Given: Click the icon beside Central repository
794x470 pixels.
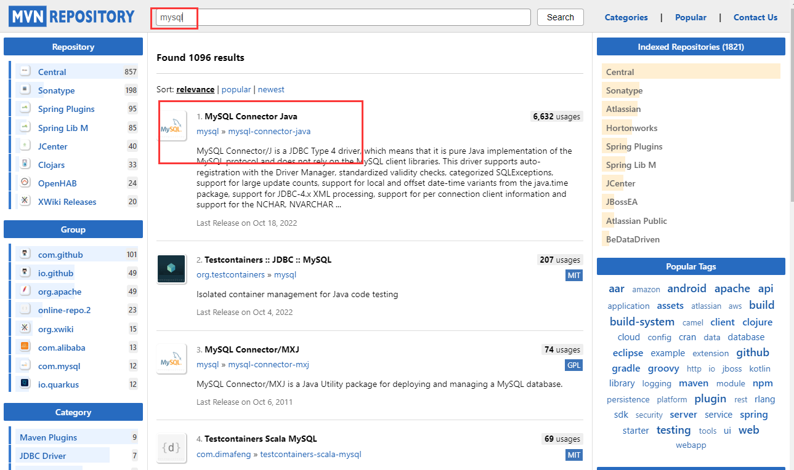Looking at the screenshot, I should tap(25, 71).
